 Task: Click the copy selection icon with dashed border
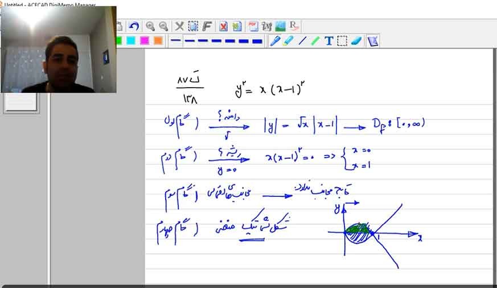[x=193, y=26]
